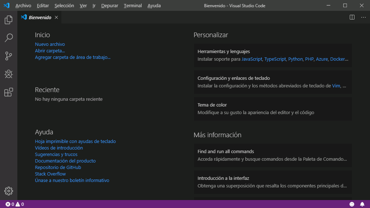Open the Editar menu

43,6
